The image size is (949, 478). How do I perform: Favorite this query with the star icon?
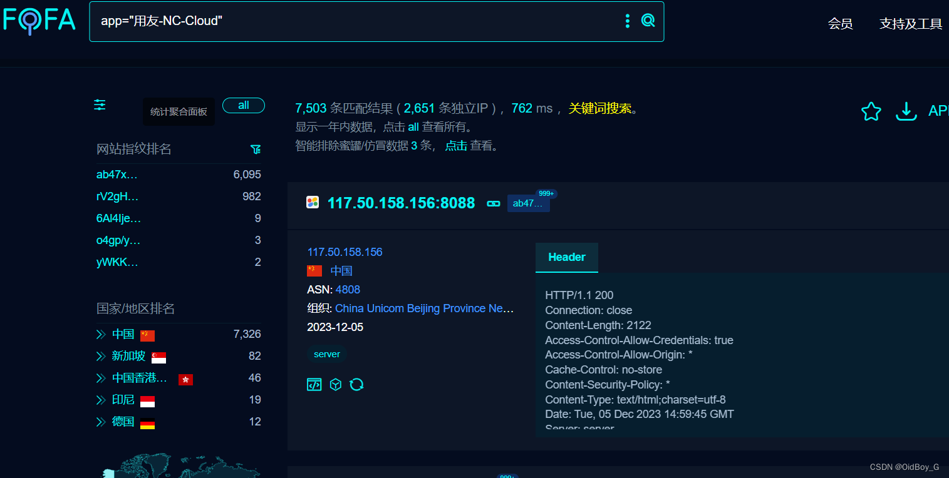coord(871,111)
